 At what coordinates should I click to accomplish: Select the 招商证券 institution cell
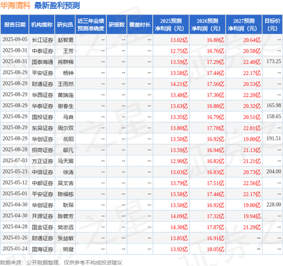point(42,150)
